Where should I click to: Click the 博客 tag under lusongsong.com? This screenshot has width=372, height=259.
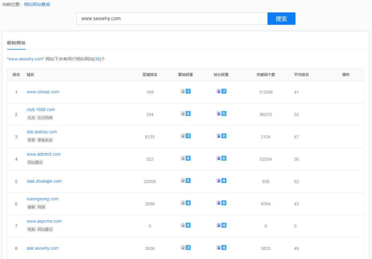tap(31, 207)
